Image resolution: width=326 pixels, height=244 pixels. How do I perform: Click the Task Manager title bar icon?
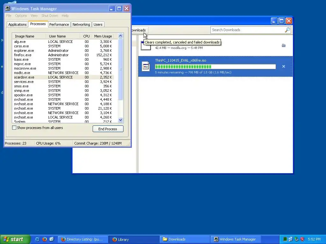pos(8,8)
